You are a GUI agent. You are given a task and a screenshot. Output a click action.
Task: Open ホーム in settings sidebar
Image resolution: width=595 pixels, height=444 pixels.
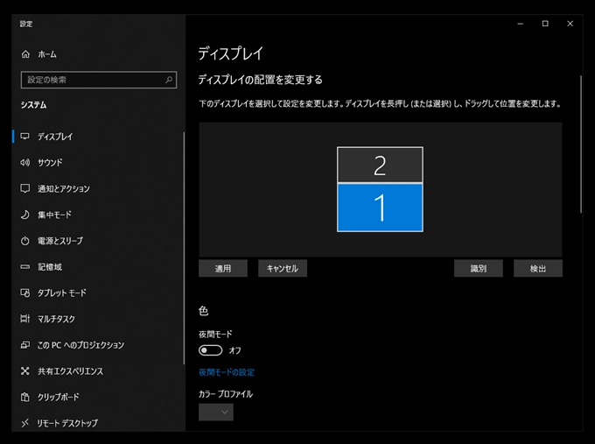47,54
